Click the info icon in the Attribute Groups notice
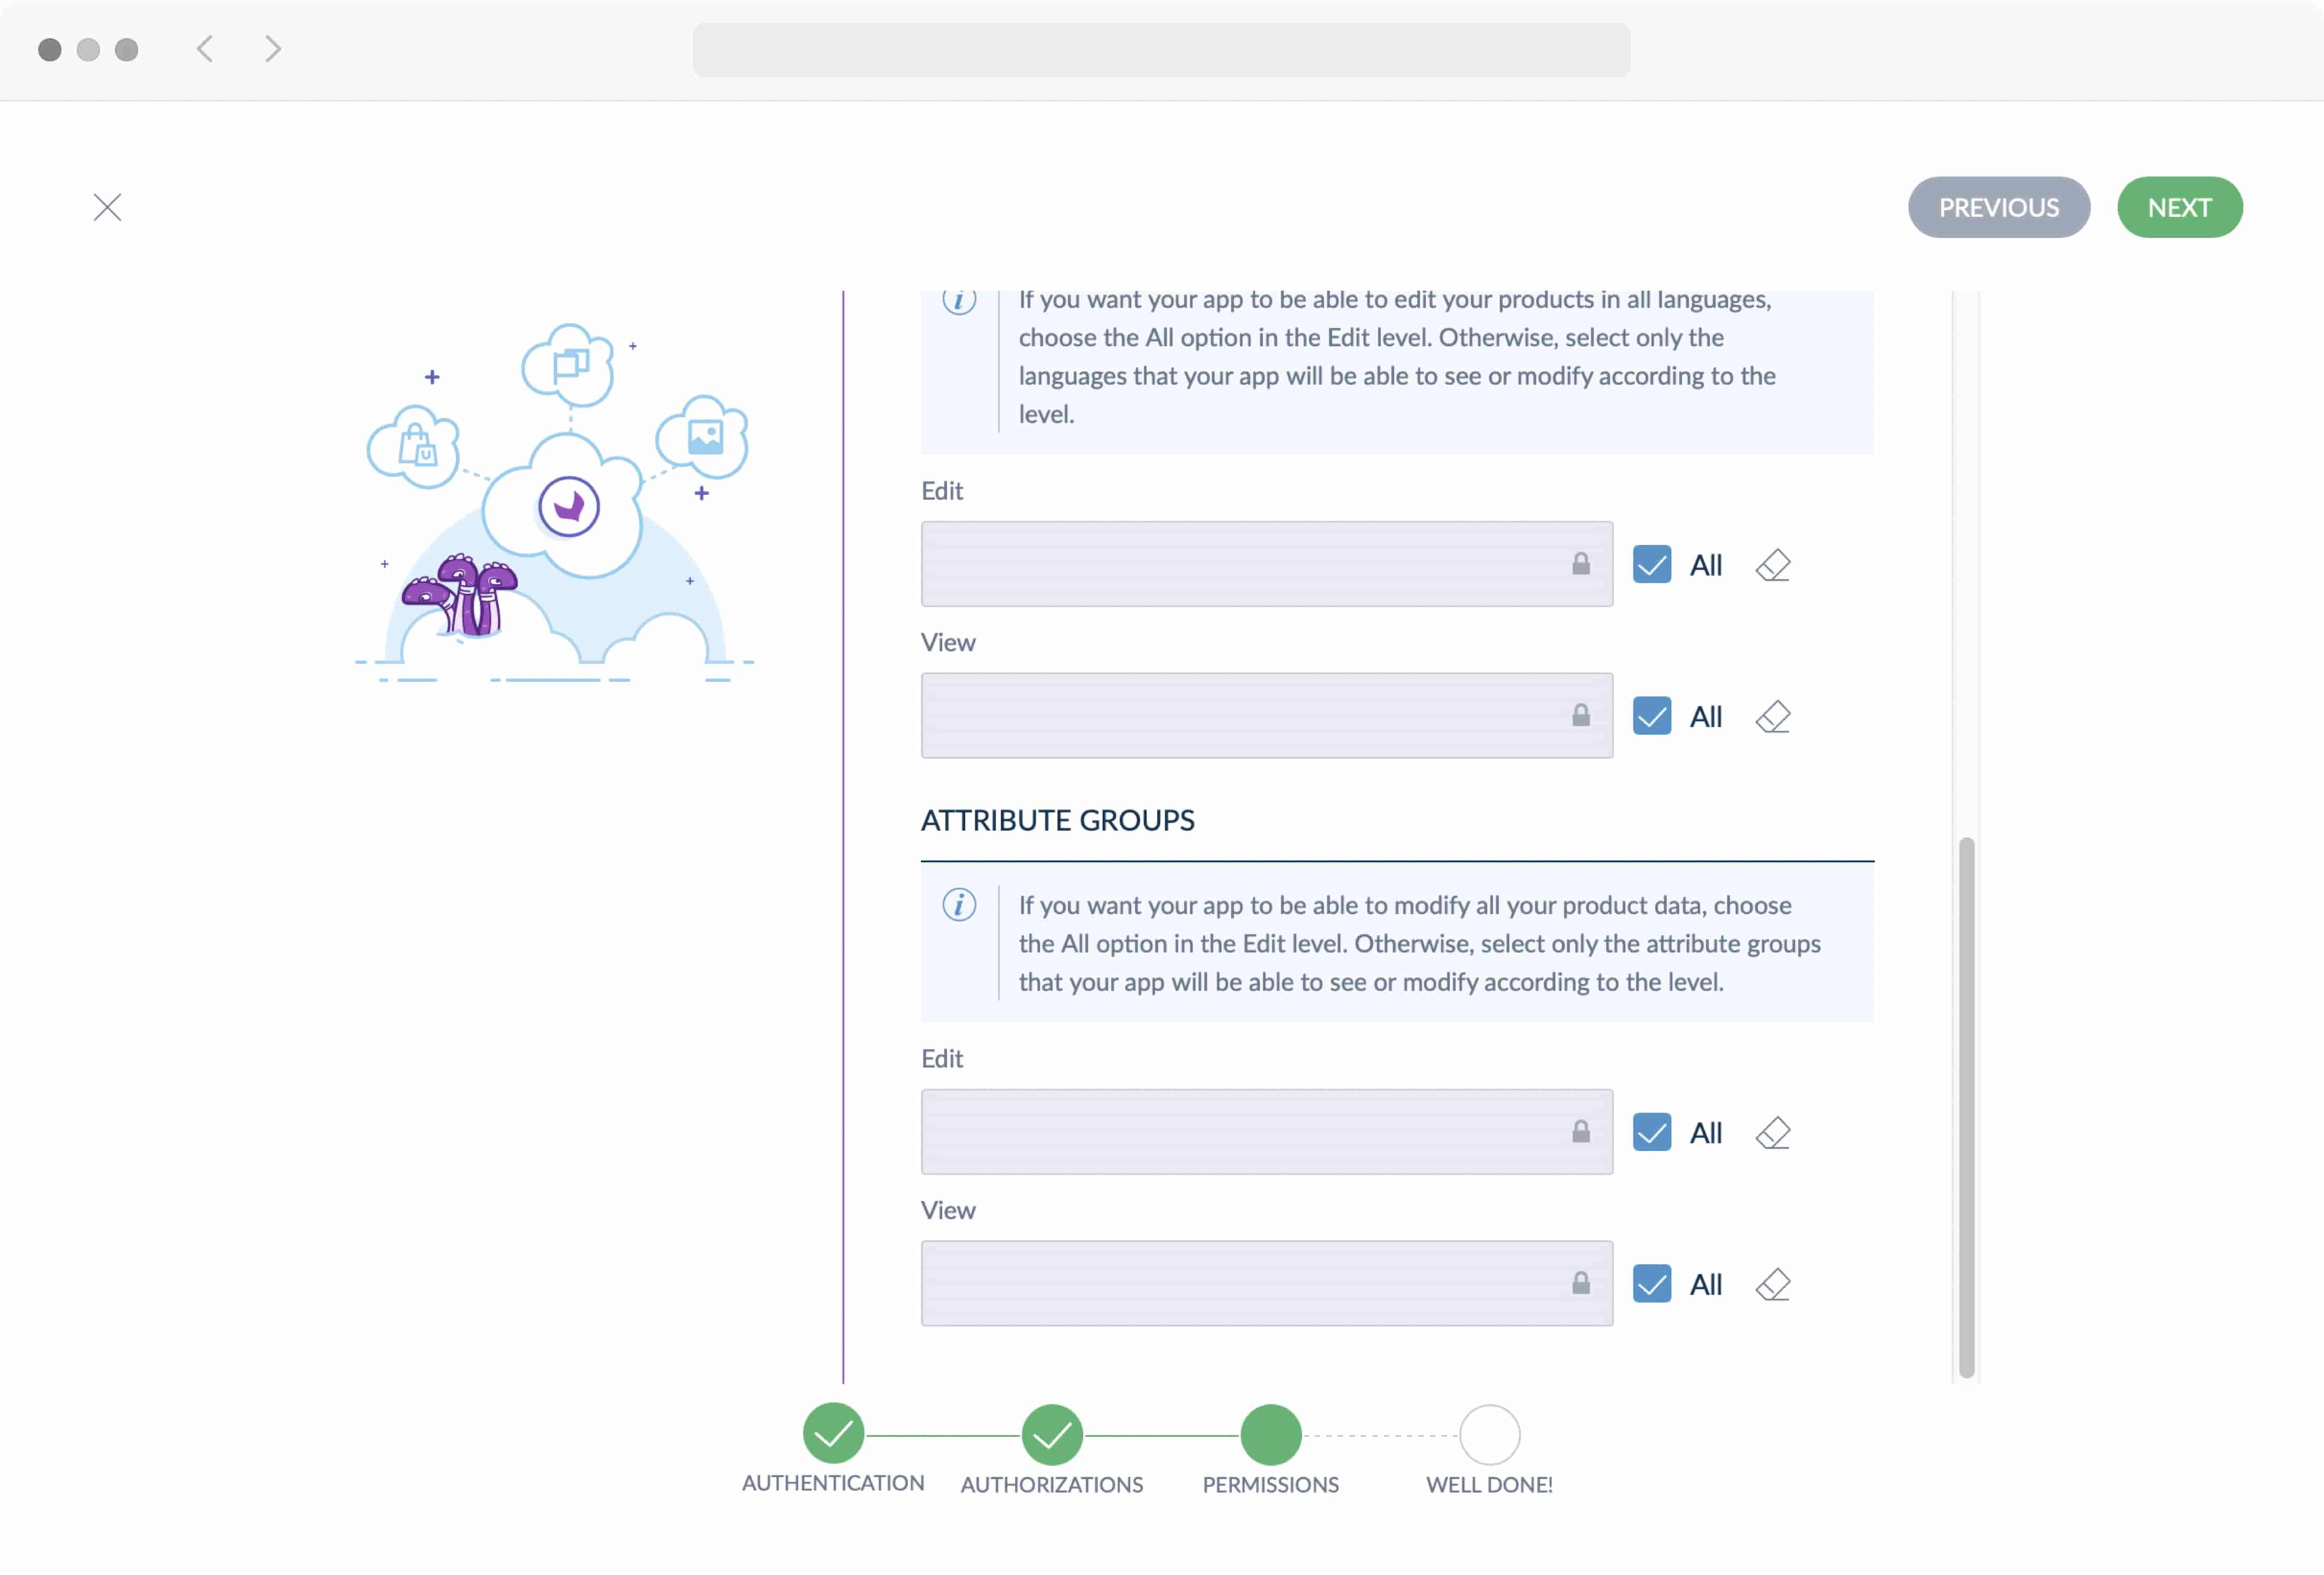 [959, 905]
